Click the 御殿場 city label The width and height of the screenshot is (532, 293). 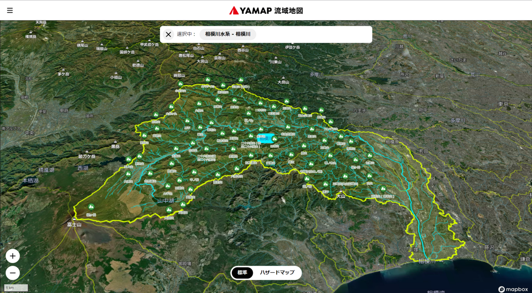click(x=185, y=263)
